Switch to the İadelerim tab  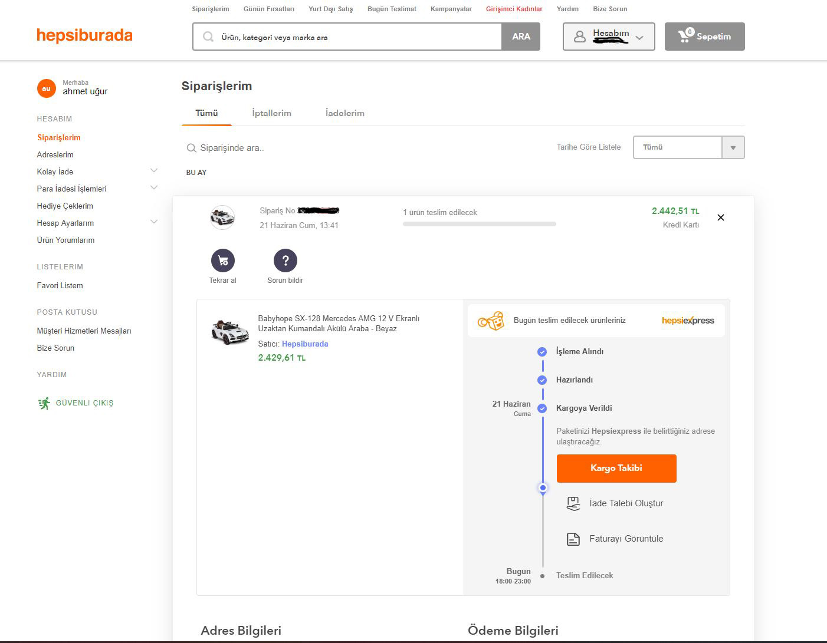[345, 113]
